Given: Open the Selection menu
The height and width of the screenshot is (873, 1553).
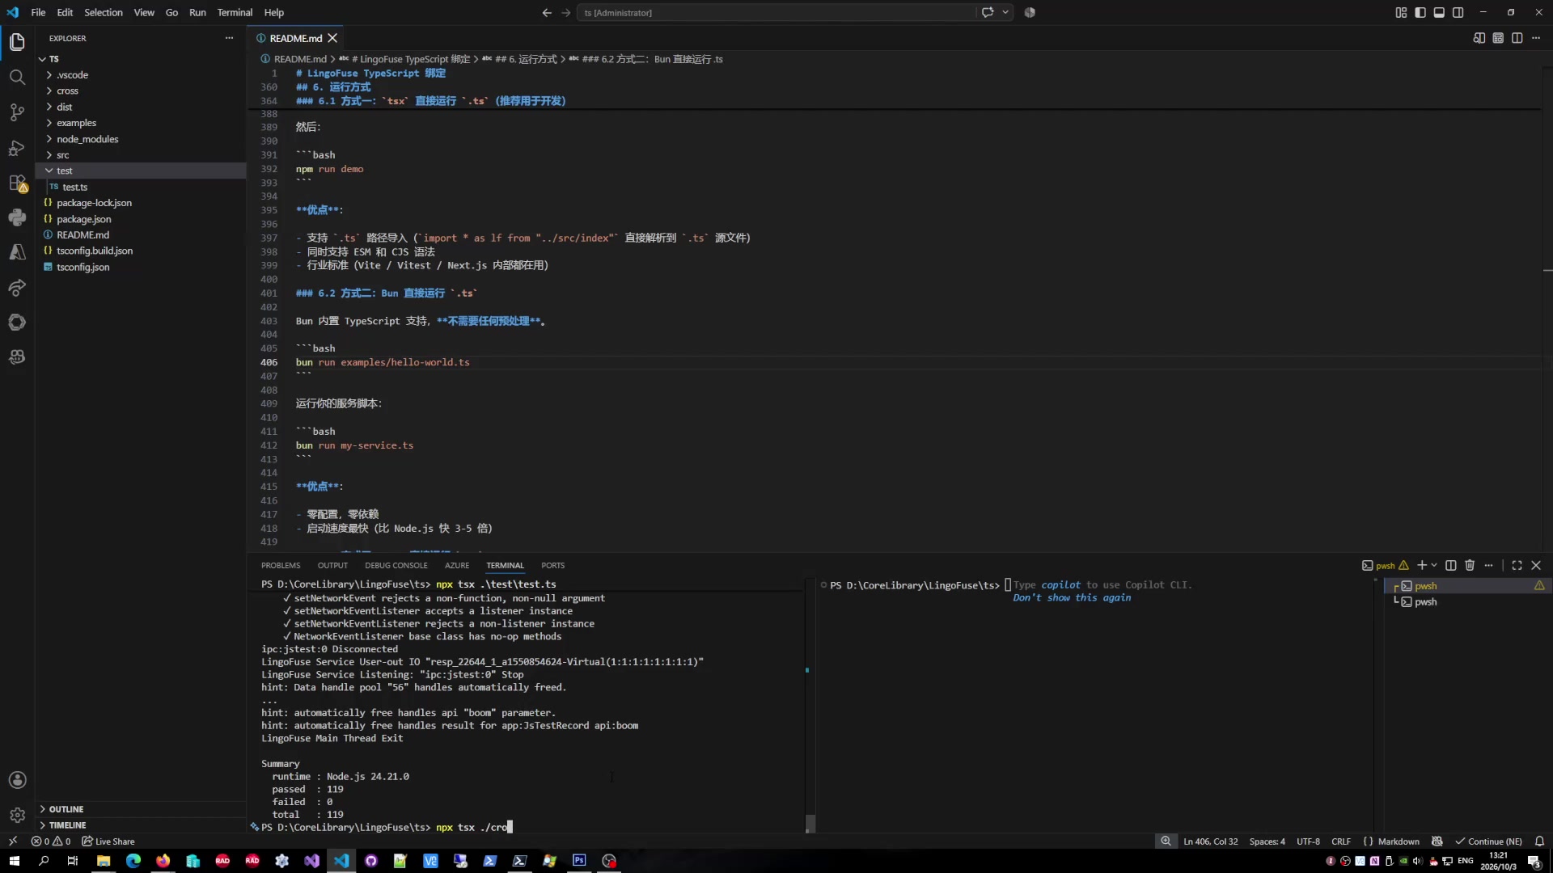Looking at the screenshot, I should pos(104,12).
